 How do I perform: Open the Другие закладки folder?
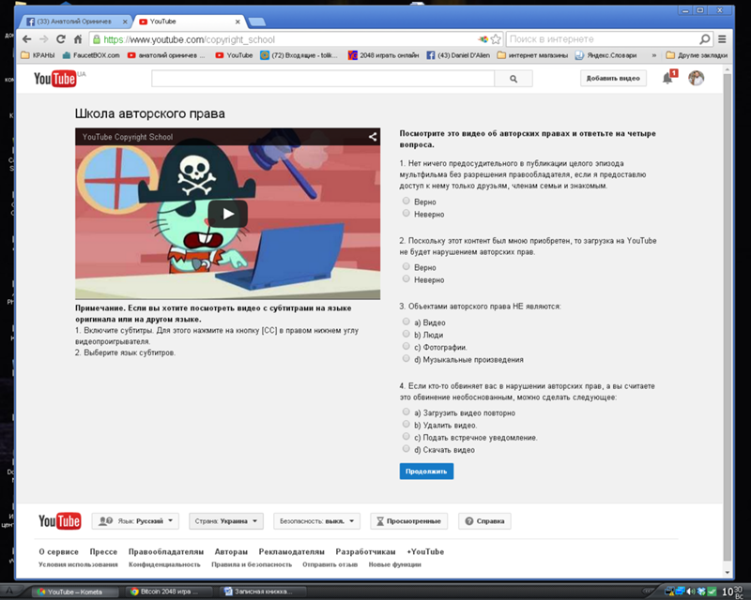click(x=697, y=55)
